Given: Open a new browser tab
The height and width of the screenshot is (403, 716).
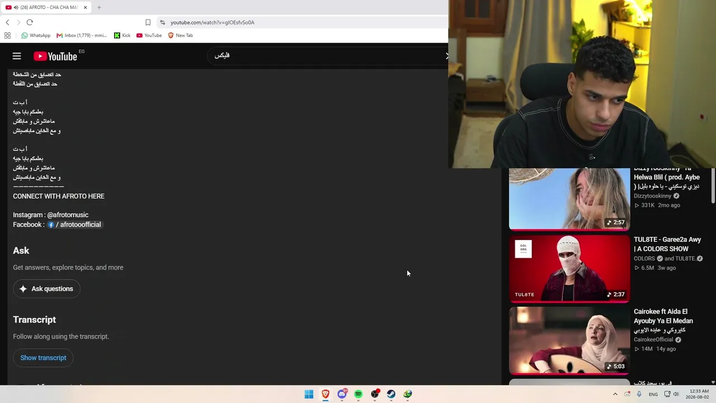Looking at the screenshot, I should (x=99, y=7).
